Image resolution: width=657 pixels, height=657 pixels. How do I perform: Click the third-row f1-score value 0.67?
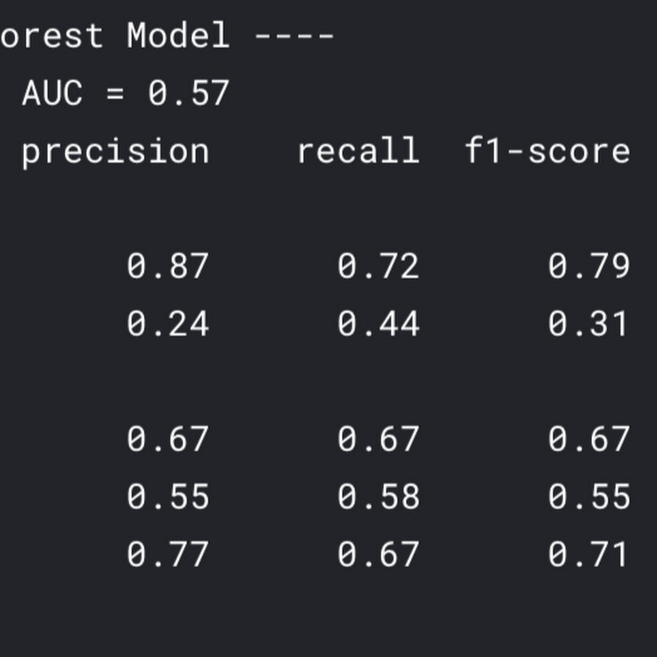click(x=588, y=439)
